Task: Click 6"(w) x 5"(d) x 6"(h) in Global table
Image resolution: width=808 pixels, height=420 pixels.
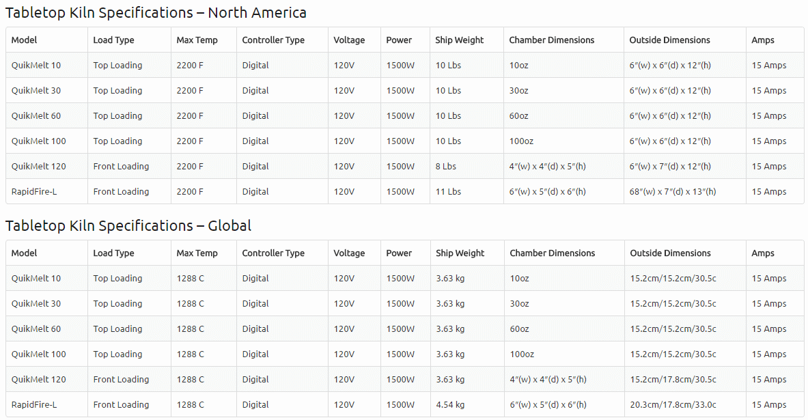Action: [x=548, y=404]
